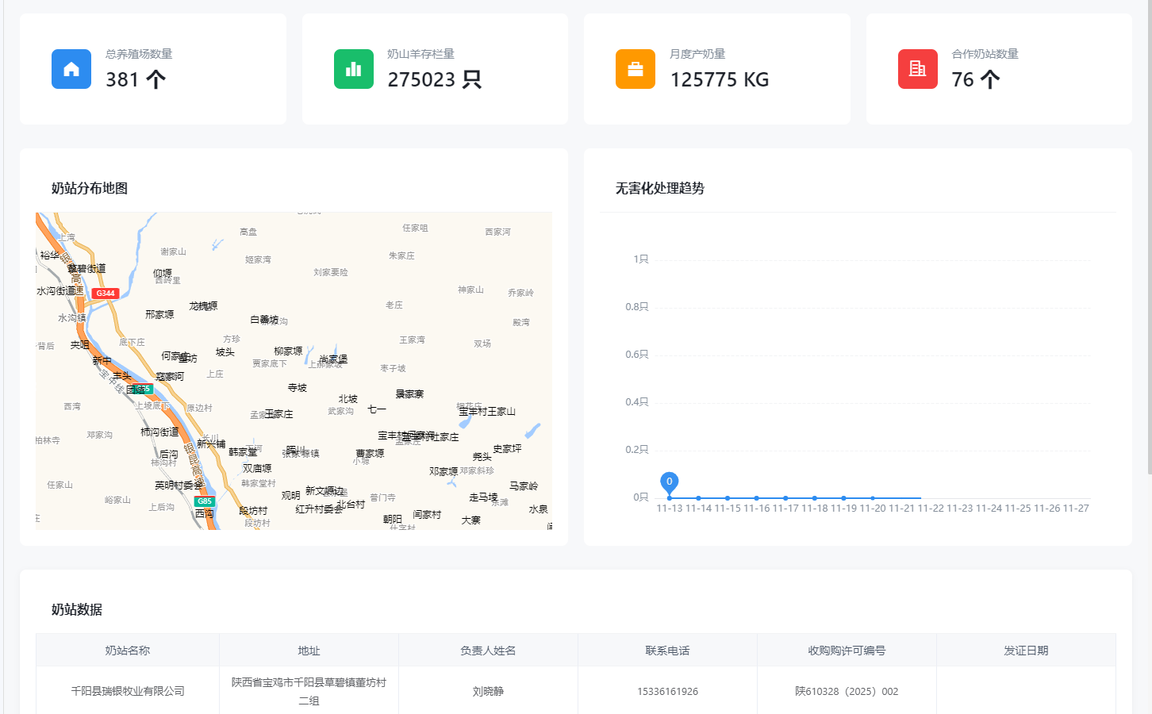Viewport: 1152px width, 714px height.
Task: Click 白善坡 place on the map
Action: (x=264, y=320)
